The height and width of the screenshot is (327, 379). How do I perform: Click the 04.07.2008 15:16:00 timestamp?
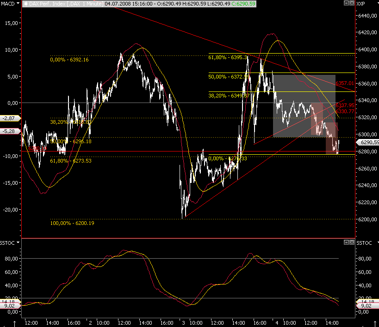pyautogui.click(x=128, y=4)
